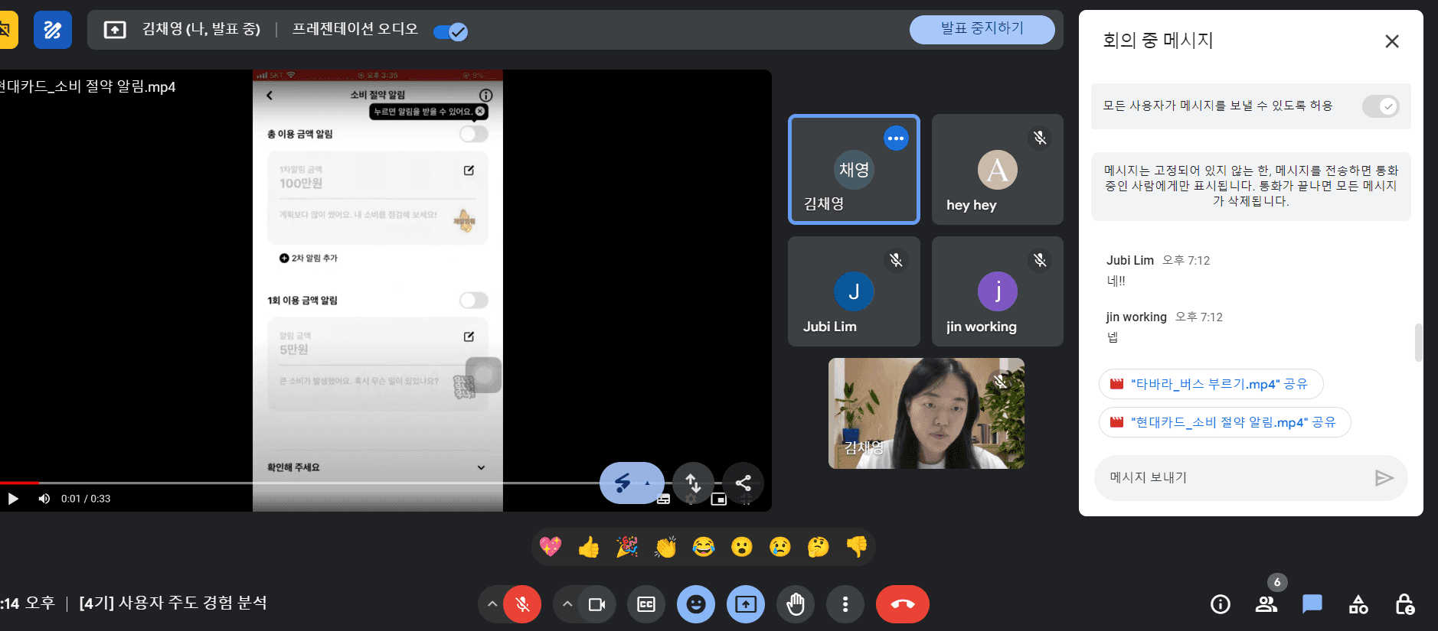Click the up-down arrows swap button
Image resolution: width=1438 pixels, height=631 pixels.
point(693,483)
